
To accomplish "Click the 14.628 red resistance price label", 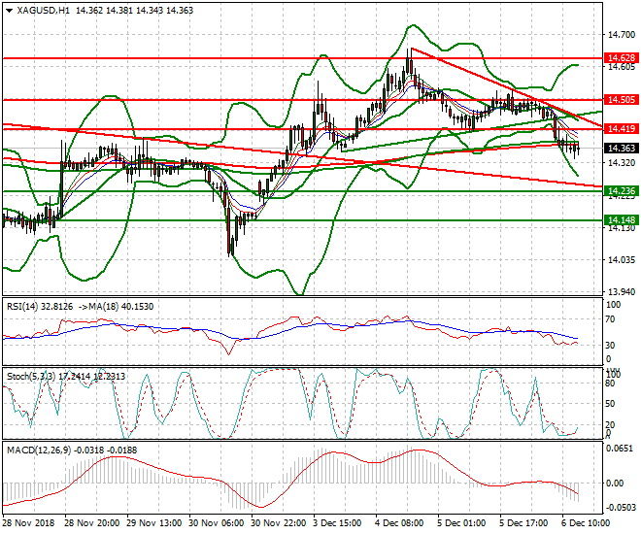I will pyautogui.click(x=622, y=58).
